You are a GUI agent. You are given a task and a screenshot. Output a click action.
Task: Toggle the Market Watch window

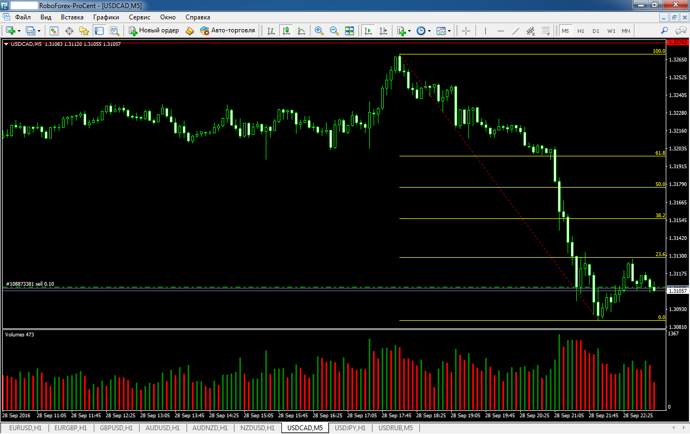click(54, 31)
